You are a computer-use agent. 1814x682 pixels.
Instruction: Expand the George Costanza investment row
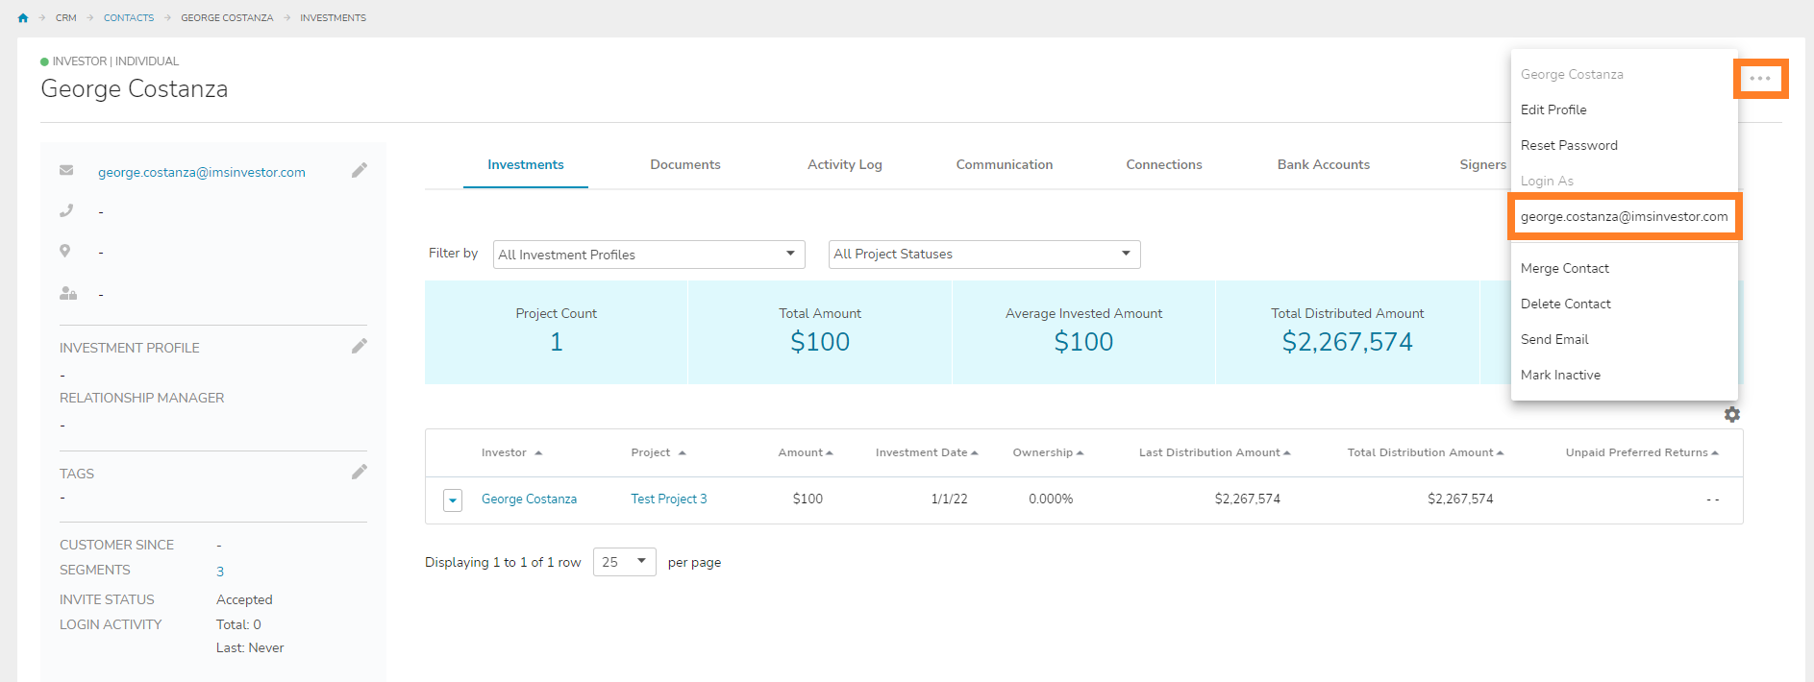click(x=453, y=500)
